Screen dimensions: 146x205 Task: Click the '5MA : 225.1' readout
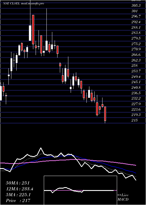(18, 195)
